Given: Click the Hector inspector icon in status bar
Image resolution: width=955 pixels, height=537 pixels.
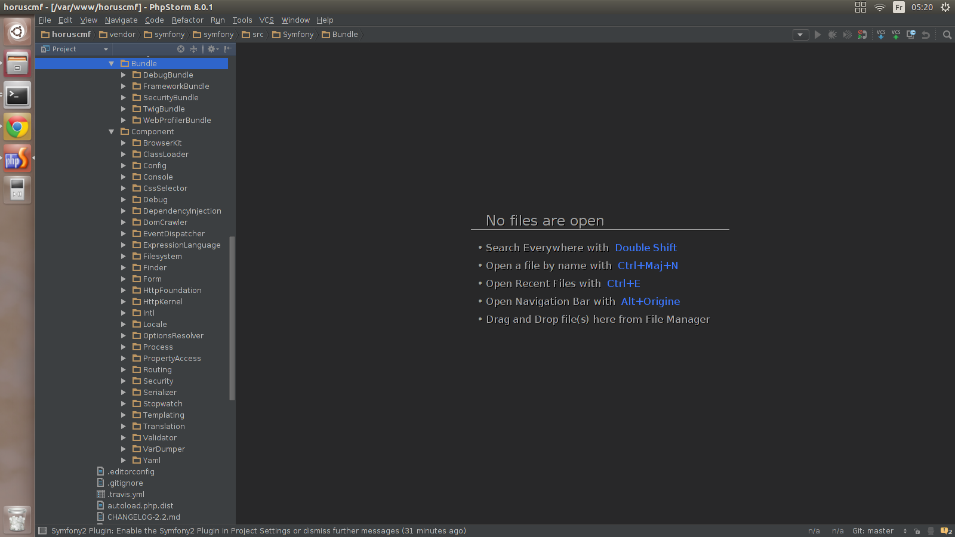Looking at the screenshot, I should 931,531.
